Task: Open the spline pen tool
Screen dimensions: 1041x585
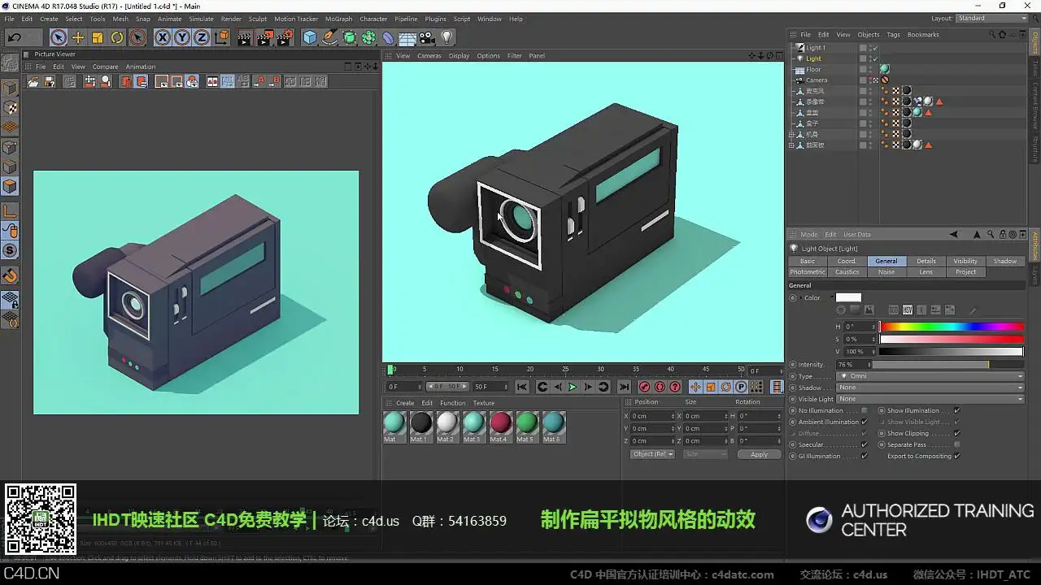Action: pos(329,37)
